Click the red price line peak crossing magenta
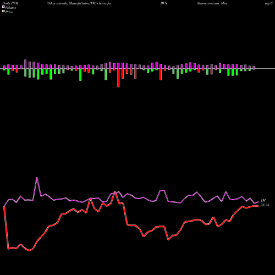 115,192
